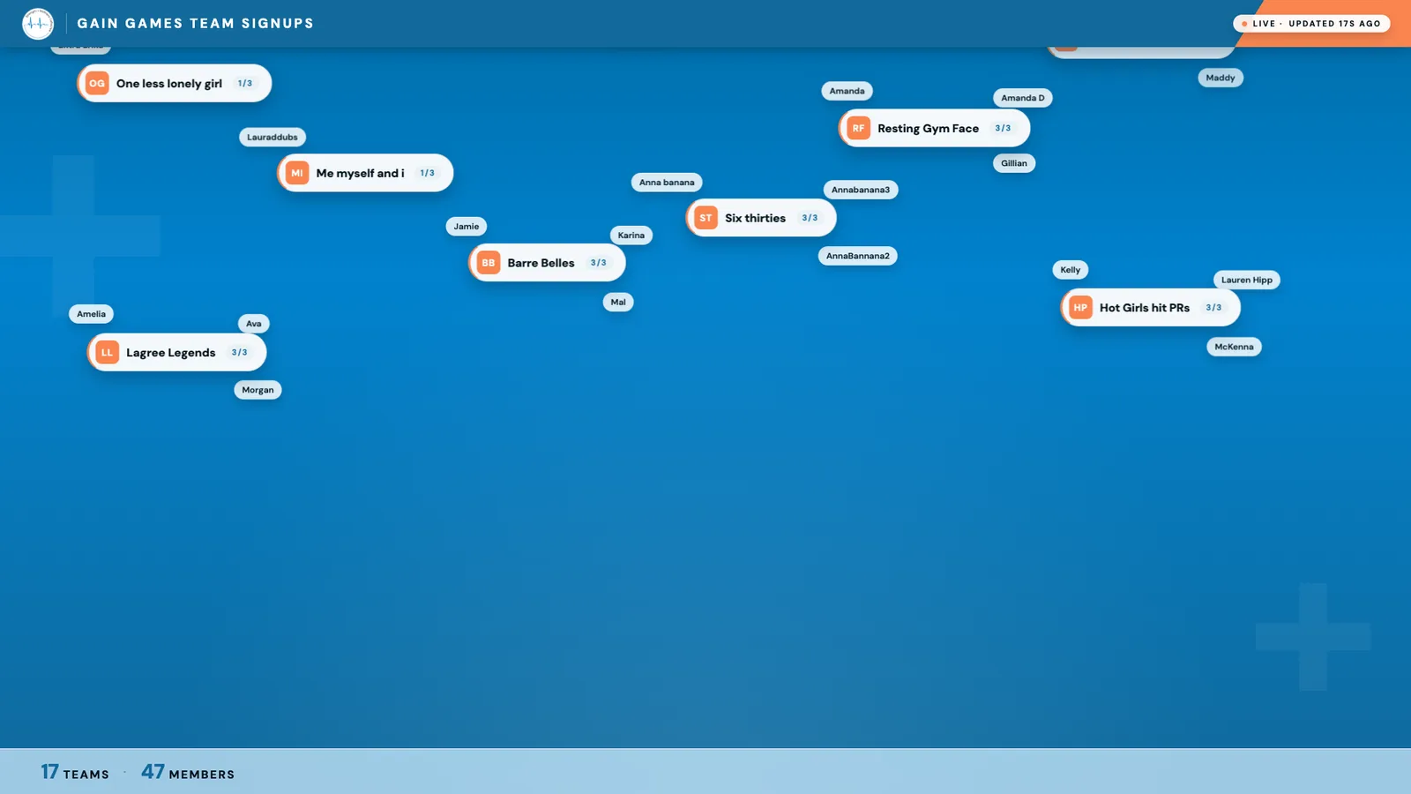Click the Gain Games Team Signups title
1411x794 pixels.
196,24
